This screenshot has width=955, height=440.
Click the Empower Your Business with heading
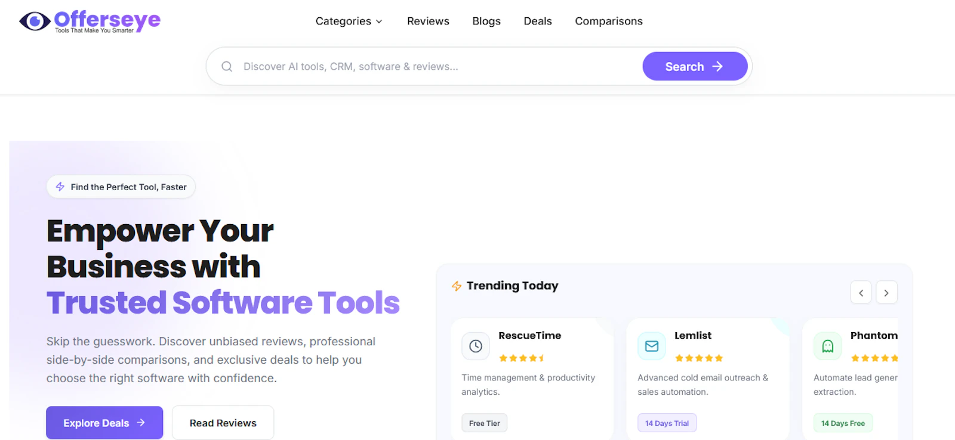tap(160, 248)
